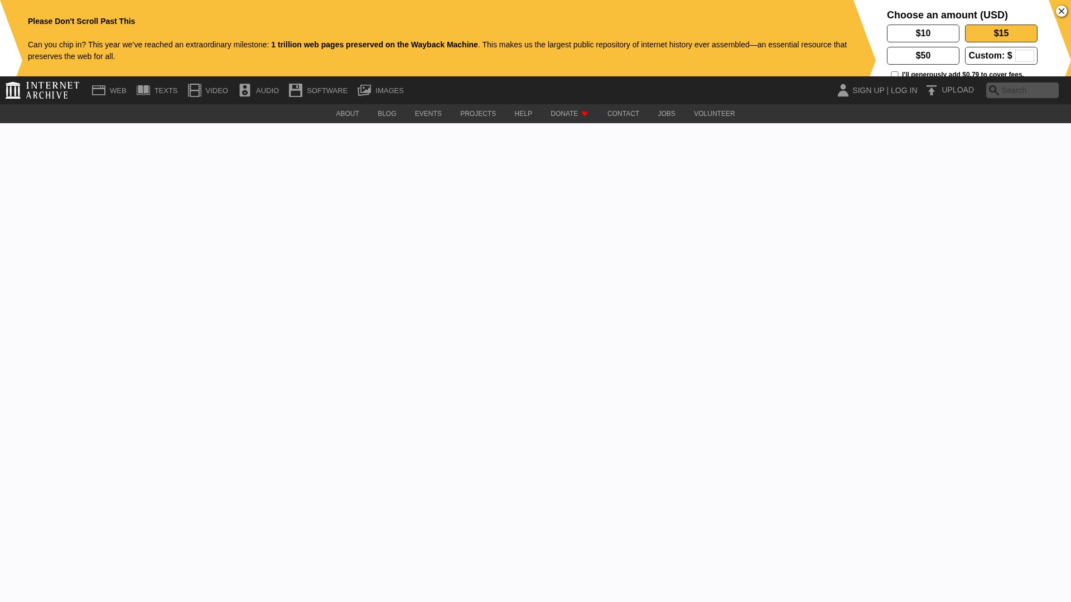Click the custom amount input field
This screenshot has width=1071, height=602.
tap(1025, 56)
